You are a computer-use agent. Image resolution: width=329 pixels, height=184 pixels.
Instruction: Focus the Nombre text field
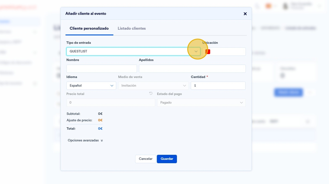[x=102, y=69]
